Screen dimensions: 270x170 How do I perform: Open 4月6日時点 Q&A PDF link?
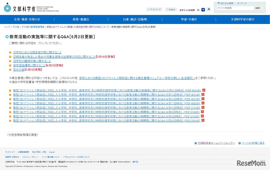(x=106, y=112)
